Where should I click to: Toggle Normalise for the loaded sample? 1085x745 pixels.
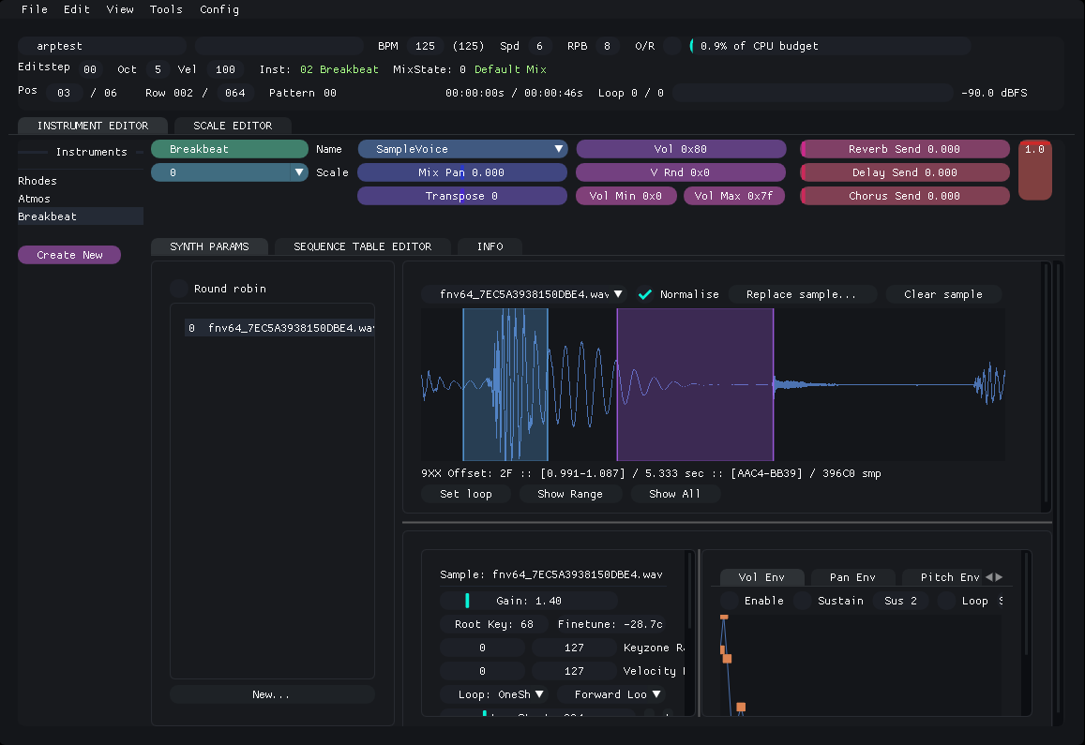[645, 293]
